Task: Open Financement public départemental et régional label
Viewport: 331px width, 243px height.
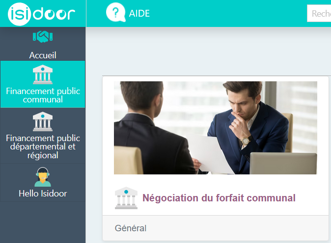Action: click(x=43, y=146)
